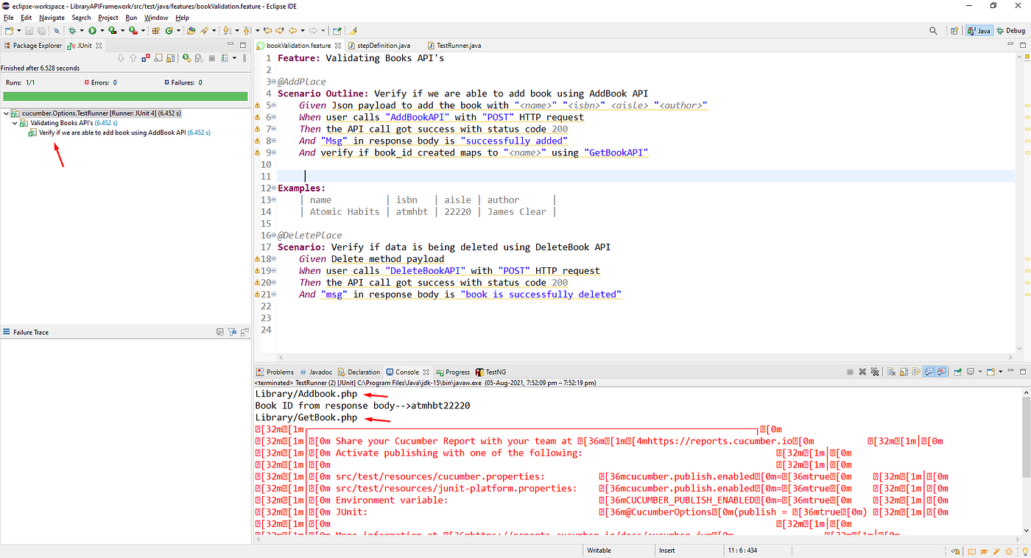Open the dropdown arrow next to Run button
The image size is (1031, 558).
point(102,31)
